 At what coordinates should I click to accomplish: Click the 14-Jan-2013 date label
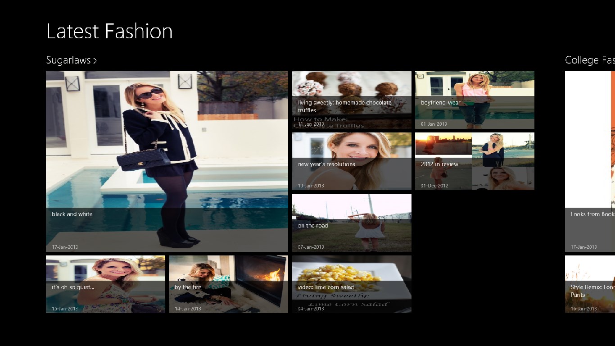[188, 309]
